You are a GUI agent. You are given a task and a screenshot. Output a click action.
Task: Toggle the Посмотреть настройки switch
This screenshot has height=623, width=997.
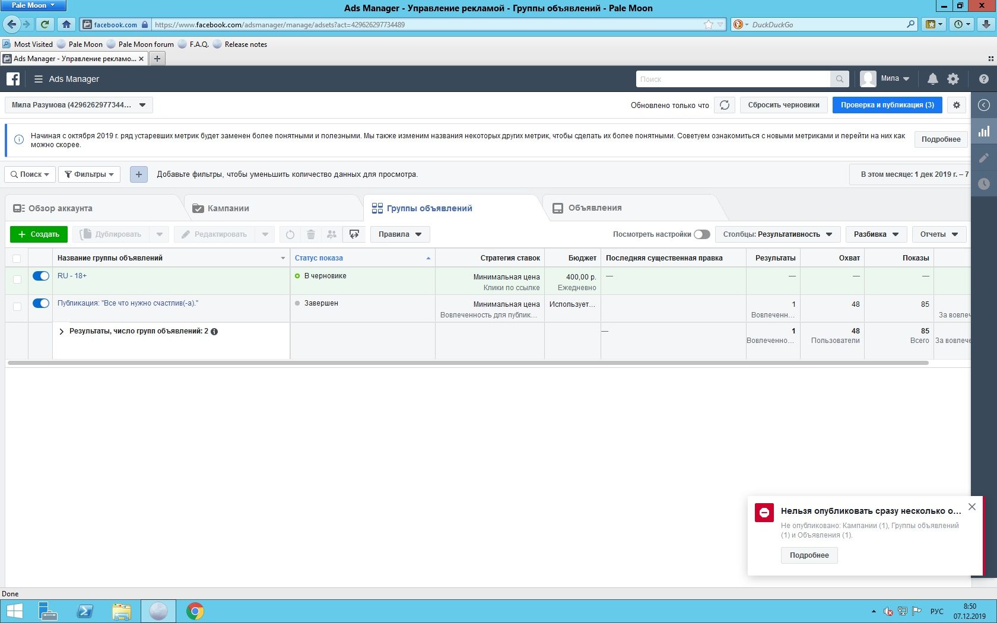coord(702,234)
